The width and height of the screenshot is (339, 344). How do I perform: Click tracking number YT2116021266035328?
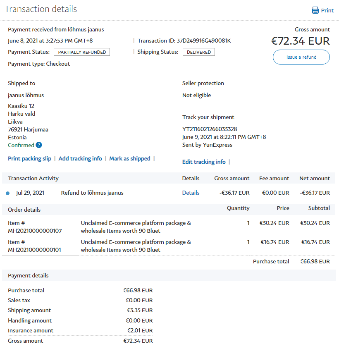pyautogui.click(x=210, y=129)
